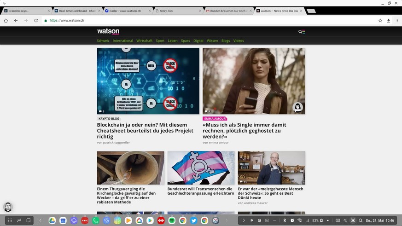
Task: Expand the system tray arrow in taskbar
Action: [x=244, y=220]
